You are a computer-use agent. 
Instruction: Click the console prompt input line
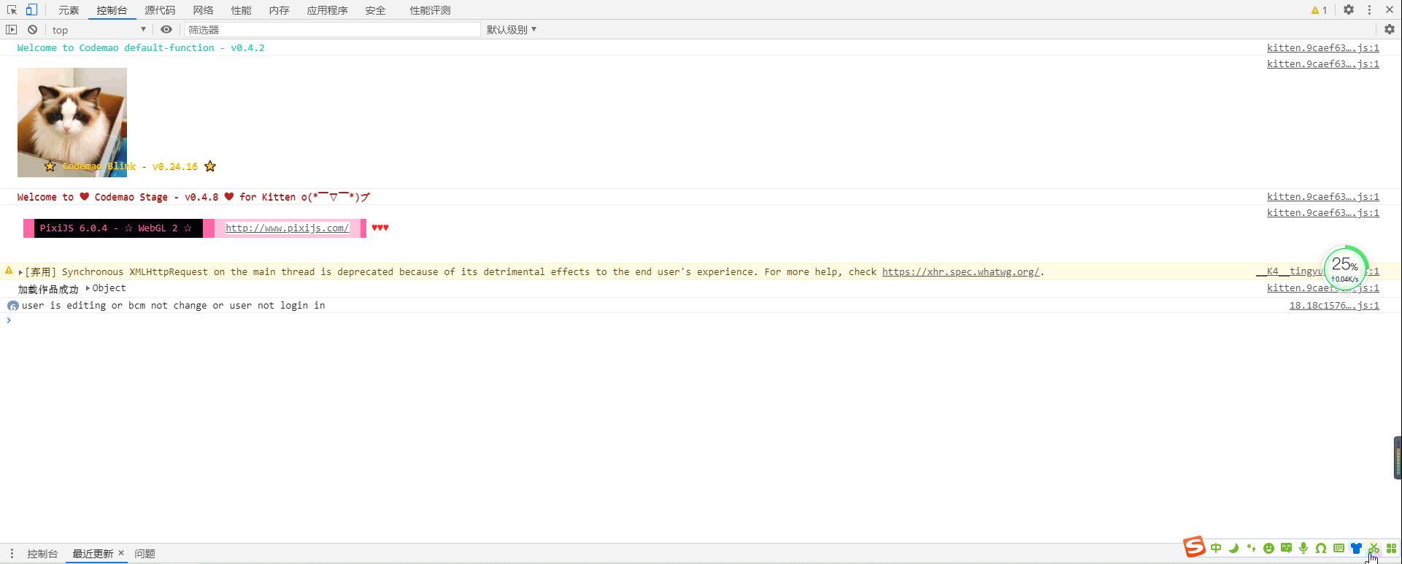coord(701,320)
